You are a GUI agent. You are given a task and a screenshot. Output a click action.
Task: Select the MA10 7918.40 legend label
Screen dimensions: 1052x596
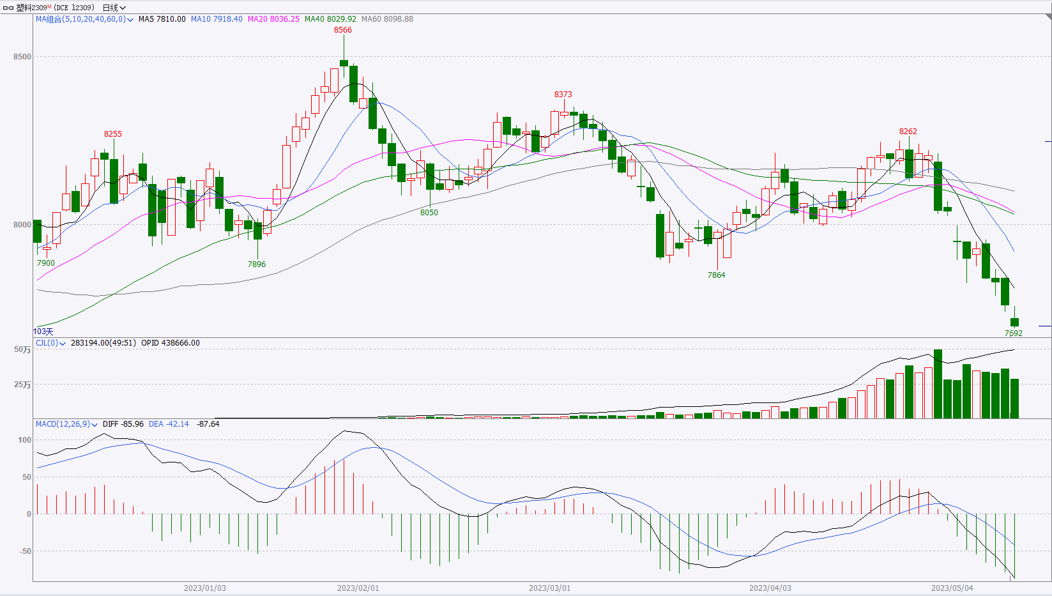pyautogui.click(x=217, y=19)
